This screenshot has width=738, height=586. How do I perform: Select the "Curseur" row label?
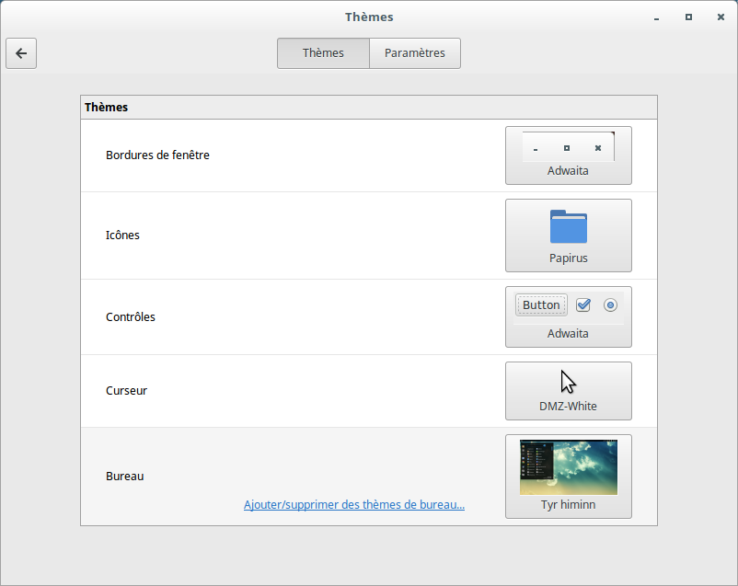(126, 391)
